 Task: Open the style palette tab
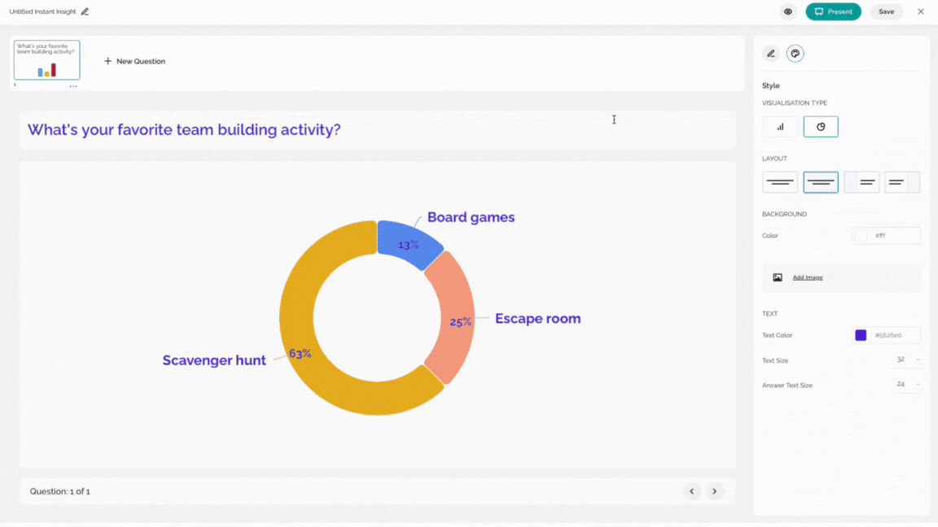pyautogui.click(x=795, y=54)
